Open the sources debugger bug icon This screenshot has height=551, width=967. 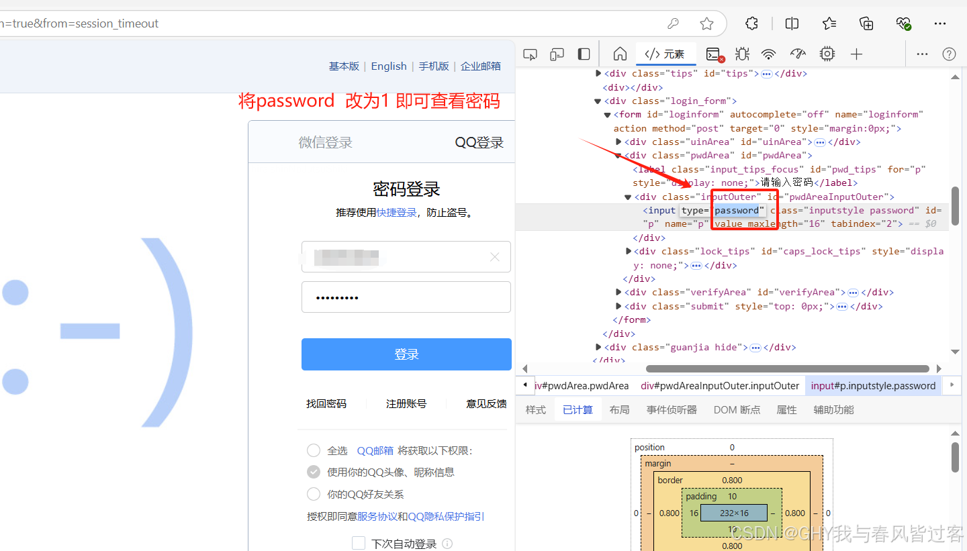[x=742, y=54]
